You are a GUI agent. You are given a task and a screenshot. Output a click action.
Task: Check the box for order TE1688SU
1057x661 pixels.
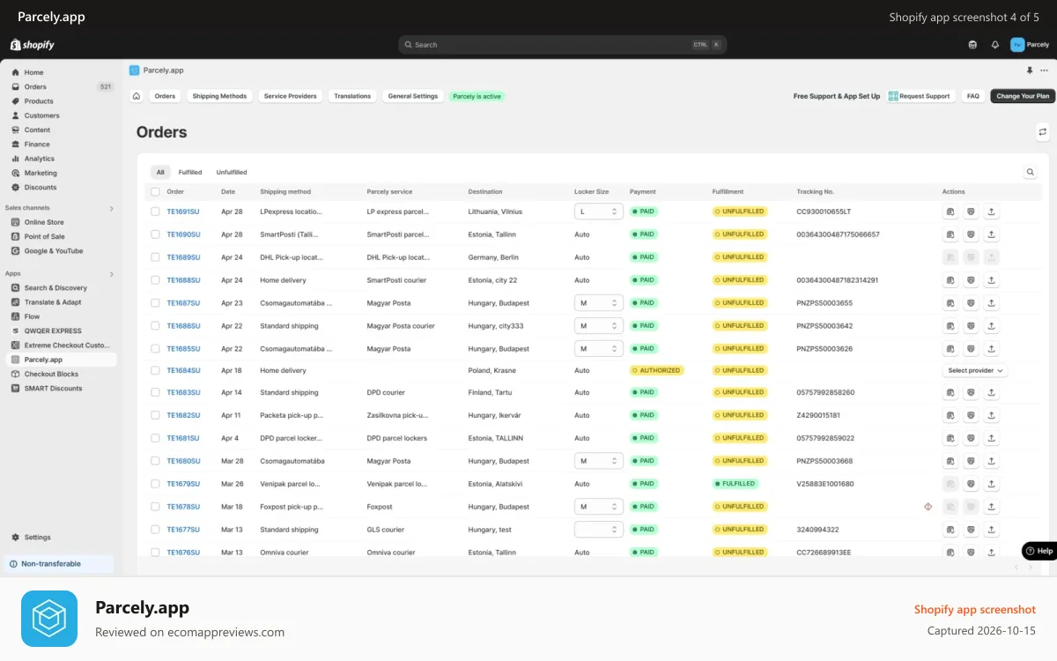[155, 280]
